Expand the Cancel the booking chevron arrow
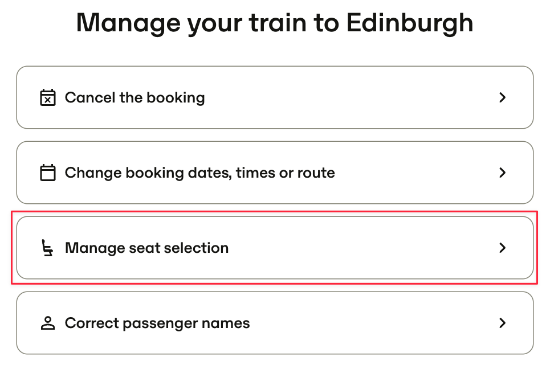The height and width of the screenshot is (365, 546). (x=502, y=97)
